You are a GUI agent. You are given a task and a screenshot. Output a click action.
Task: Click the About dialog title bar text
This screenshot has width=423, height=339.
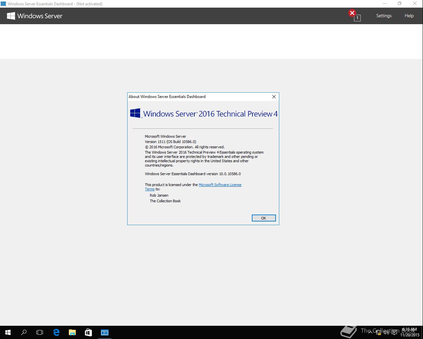tap(167, 97)
